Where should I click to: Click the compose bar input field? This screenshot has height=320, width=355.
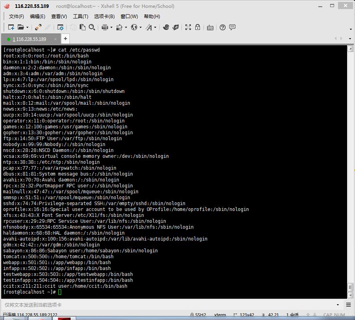[x=169, y=305]
